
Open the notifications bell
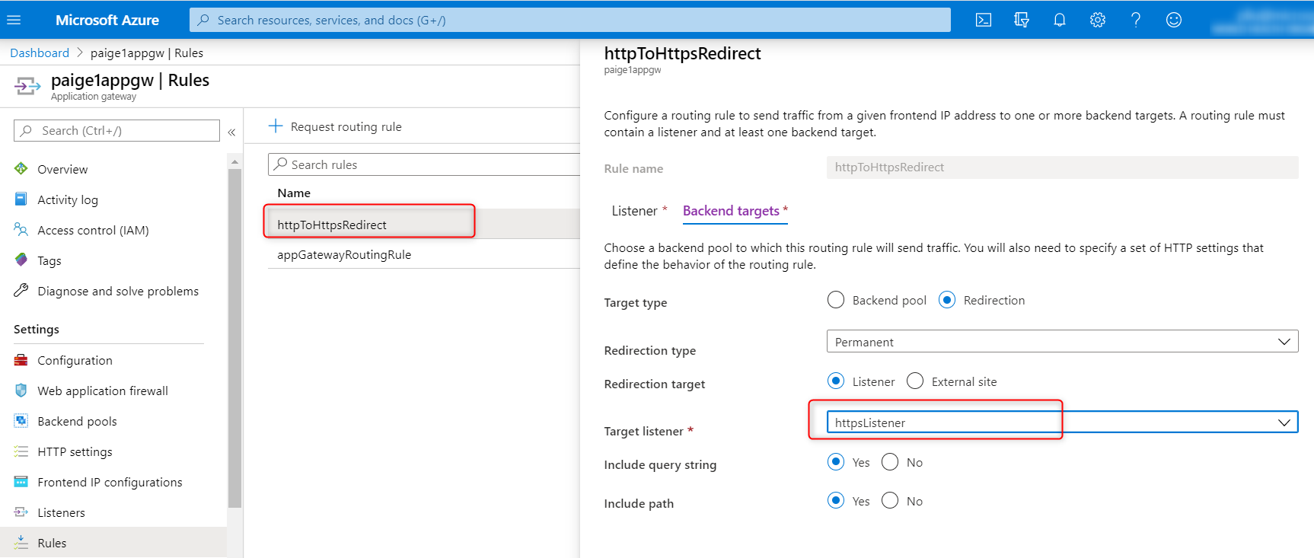(x=1060, y=20)
